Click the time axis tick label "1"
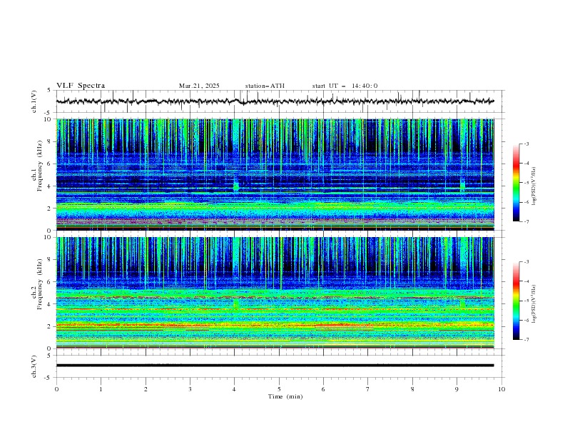This screenshot has width=565, height=437. point(101,389)
